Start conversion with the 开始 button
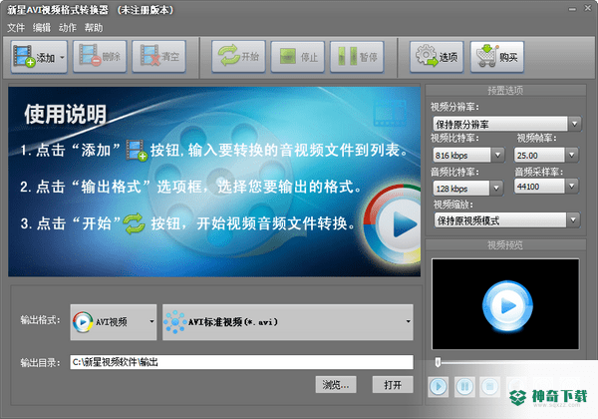This screenshot has width=598, height=419. pos(238,57)
